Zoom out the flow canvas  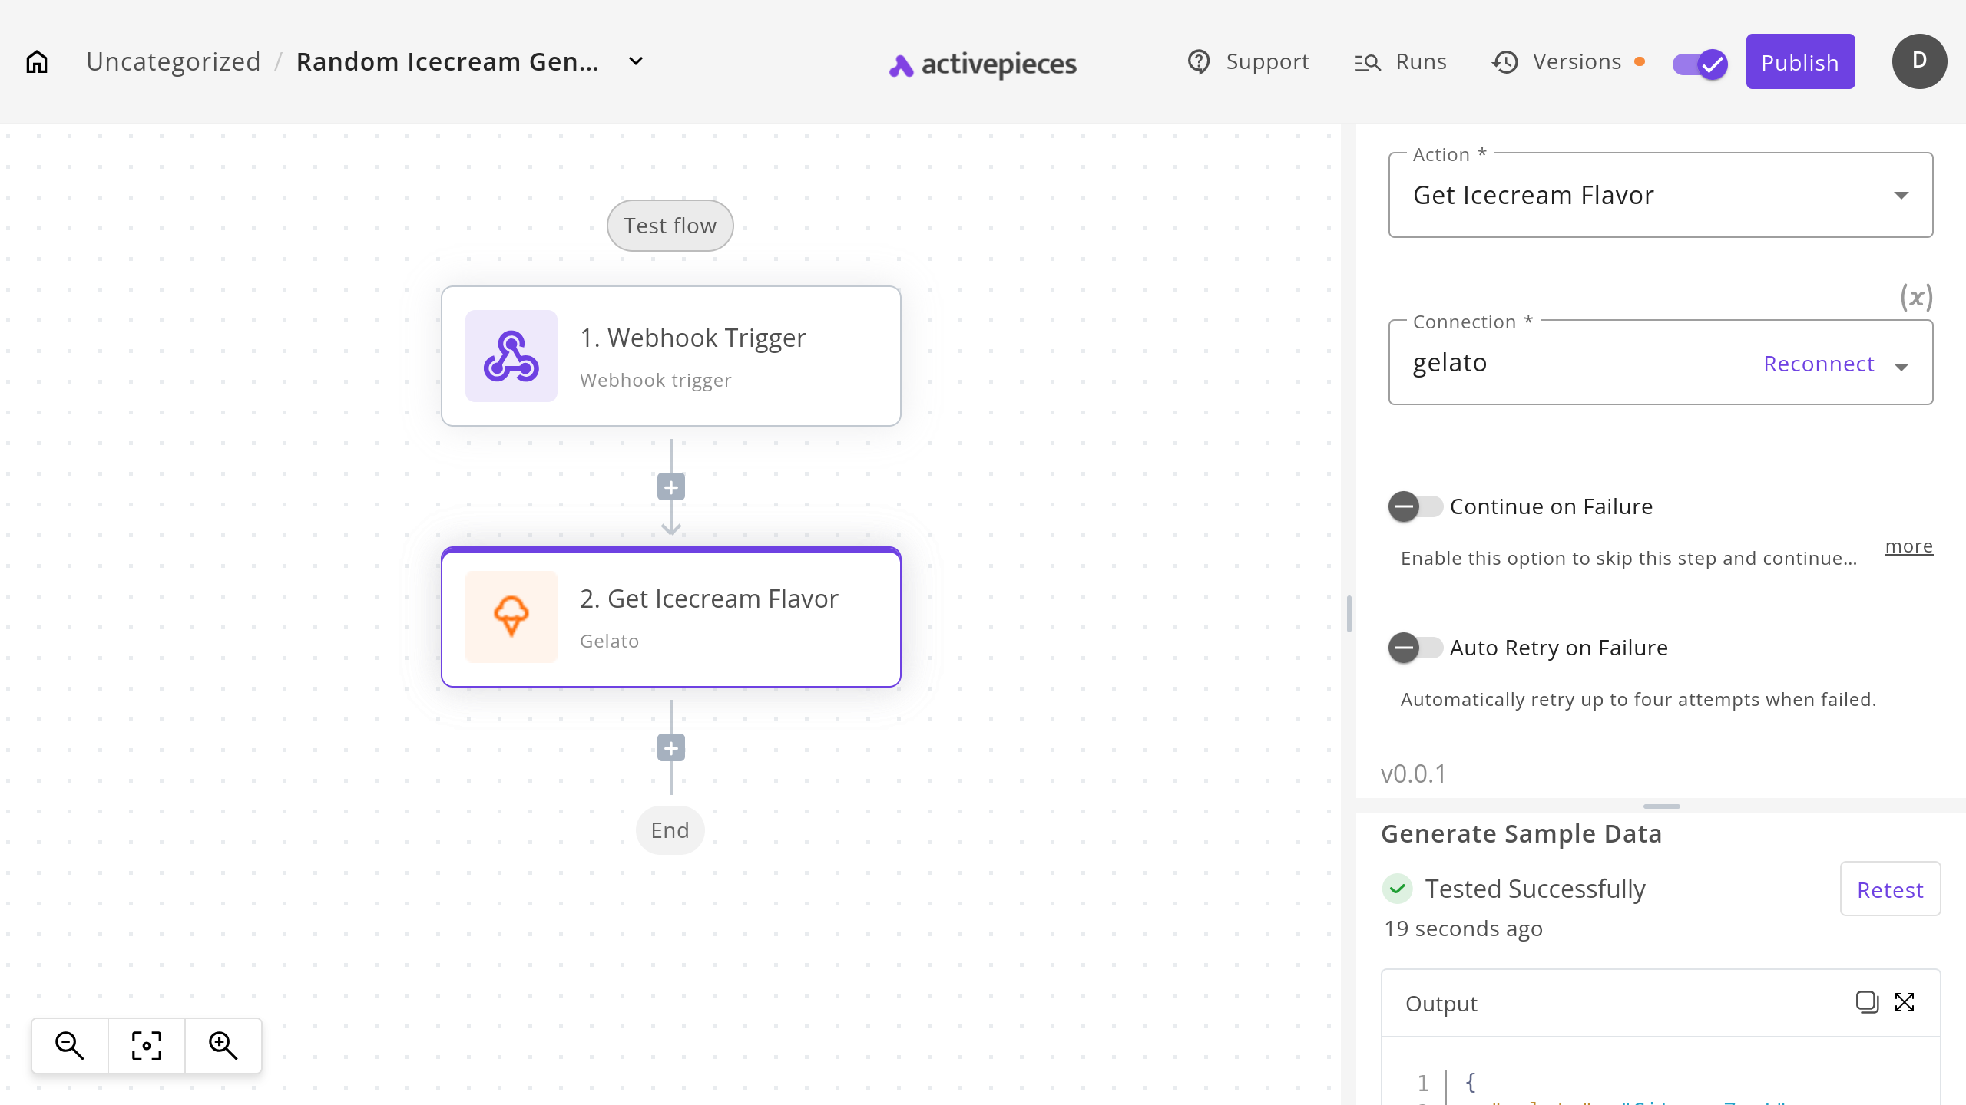(x=70, y=1045)
